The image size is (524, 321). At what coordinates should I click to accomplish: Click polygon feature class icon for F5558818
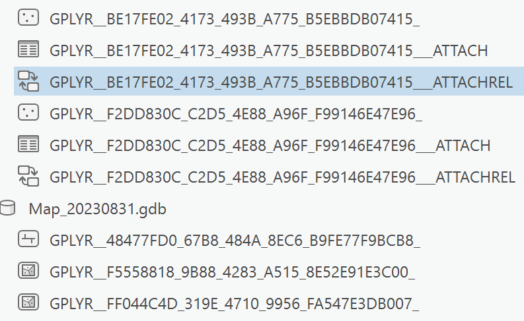28,271
